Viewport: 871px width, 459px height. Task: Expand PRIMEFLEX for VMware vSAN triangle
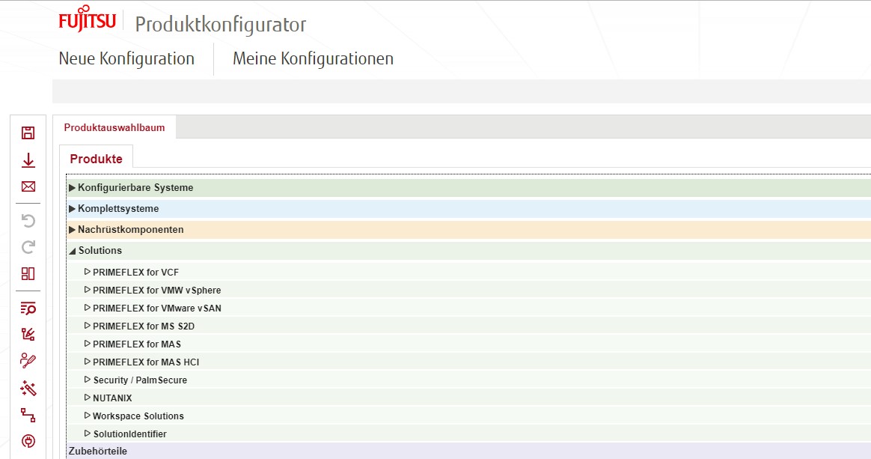click(88, 307)
